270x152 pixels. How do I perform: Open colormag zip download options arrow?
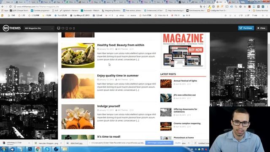click(x=29, y=143)
